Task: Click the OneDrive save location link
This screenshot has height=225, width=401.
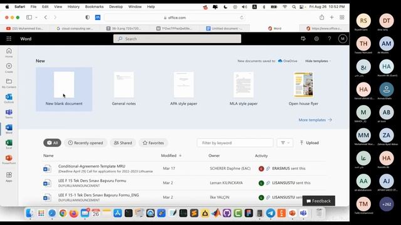Action: [x=288, y=61]
